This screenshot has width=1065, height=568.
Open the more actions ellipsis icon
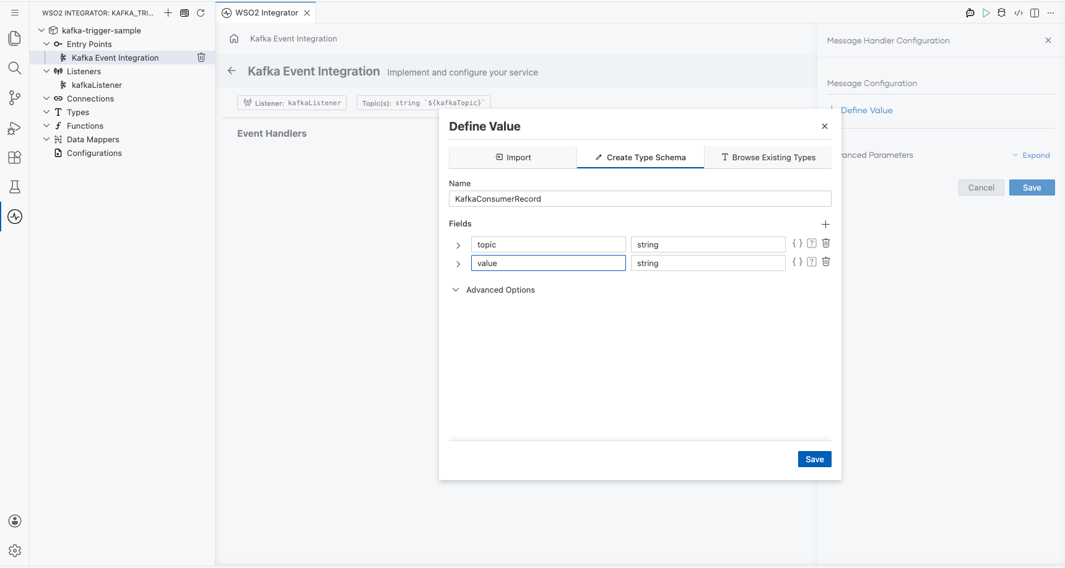point(1051,12)
